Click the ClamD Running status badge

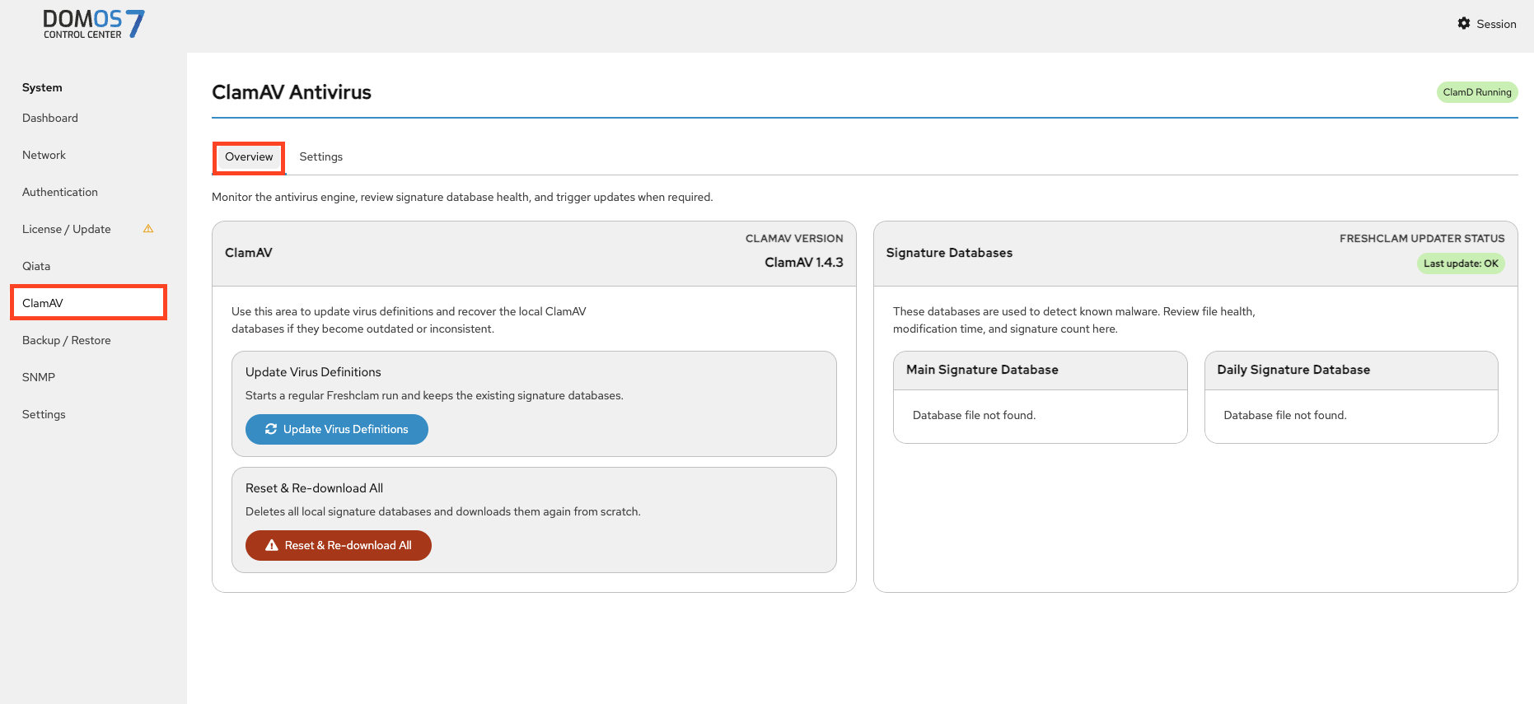coord(1477,92)
